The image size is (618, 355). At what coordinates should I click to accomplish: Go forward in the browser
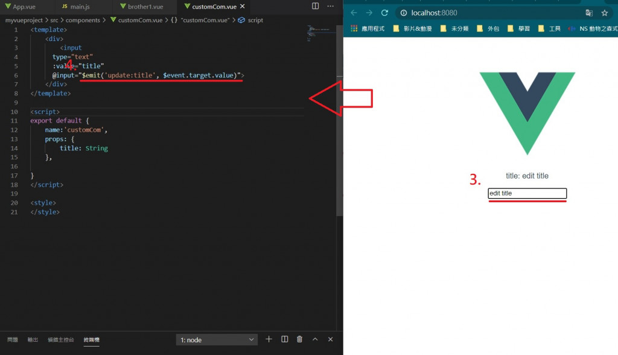[x=369, y=13]
